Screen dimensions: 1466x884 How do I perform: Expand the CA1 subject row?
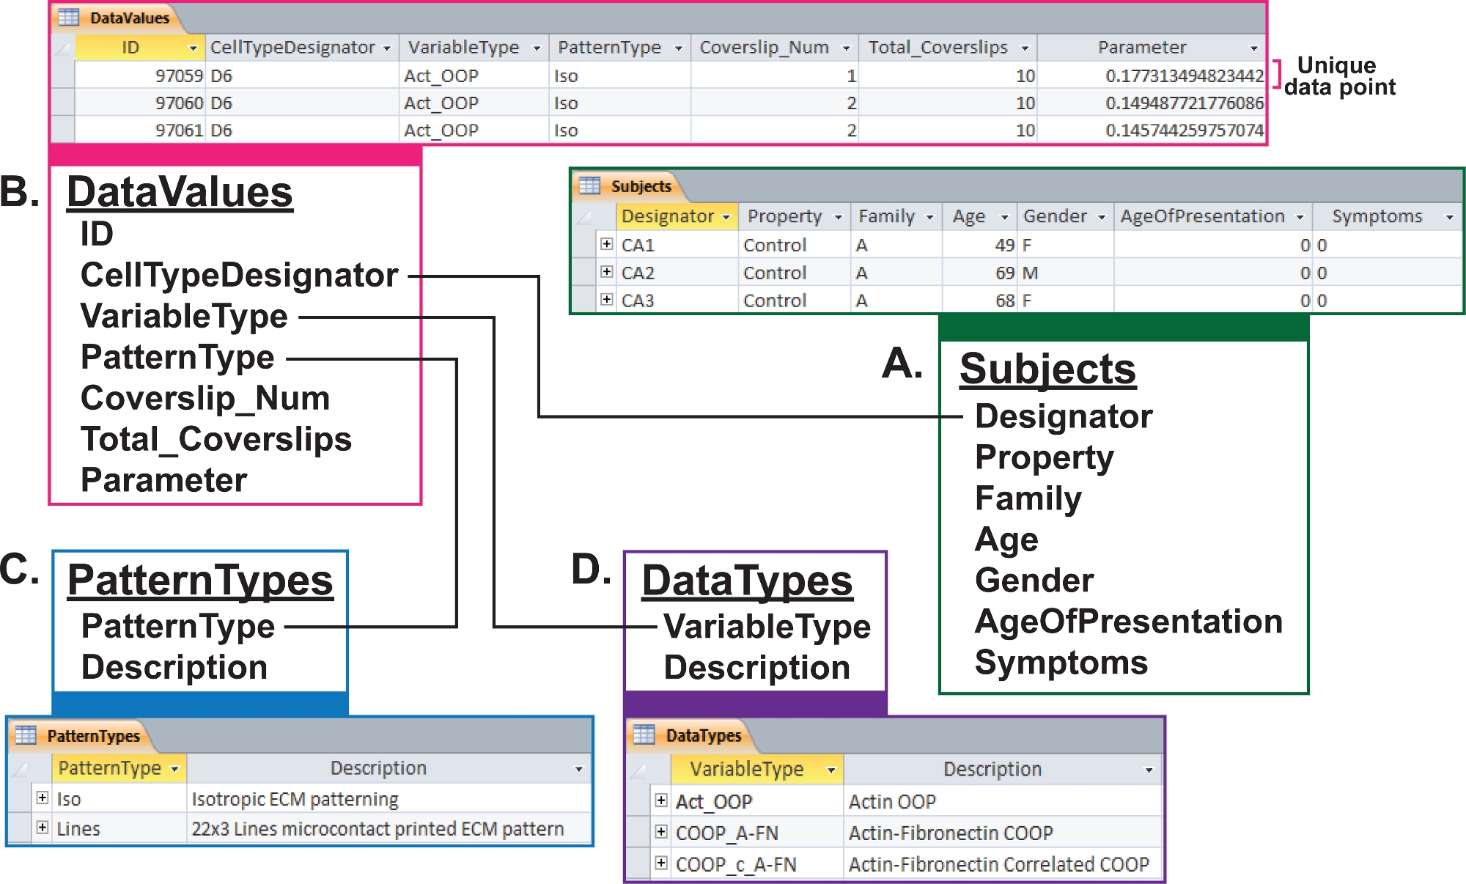click(x=606, y=244)
